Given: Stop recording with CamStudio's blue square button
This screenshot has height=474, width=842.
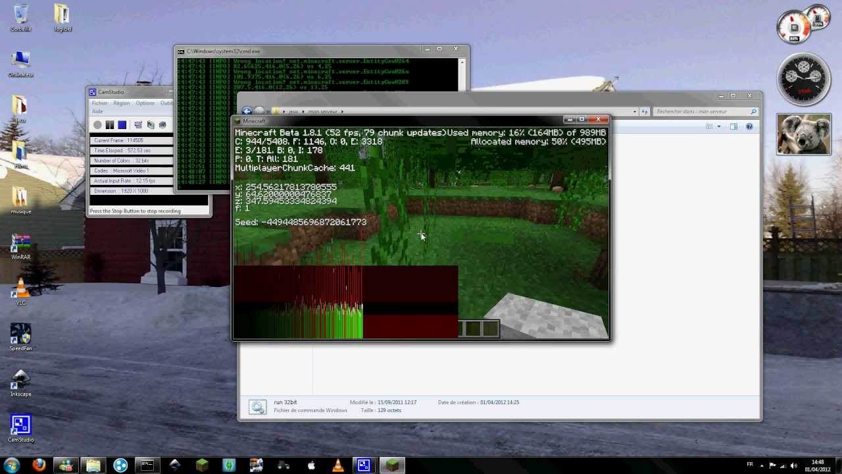Looking at the screenshot, I should [122, 124].
